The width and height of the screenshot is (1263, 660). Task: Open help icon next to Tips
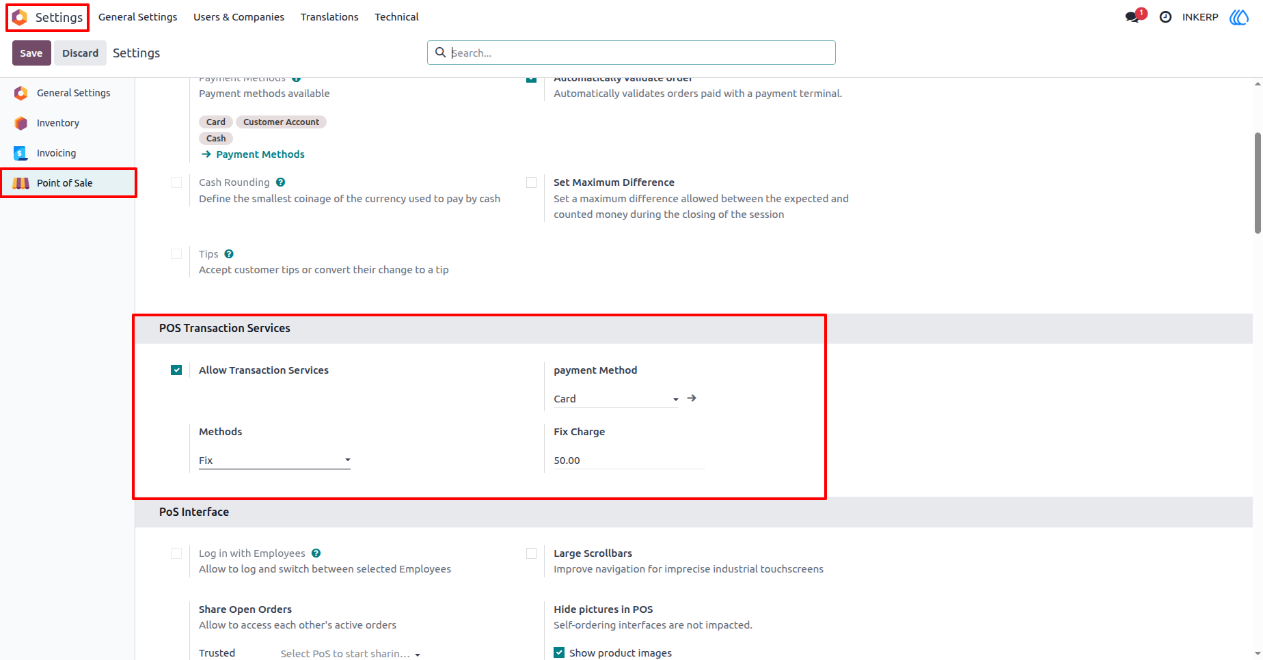click(229, 254)
